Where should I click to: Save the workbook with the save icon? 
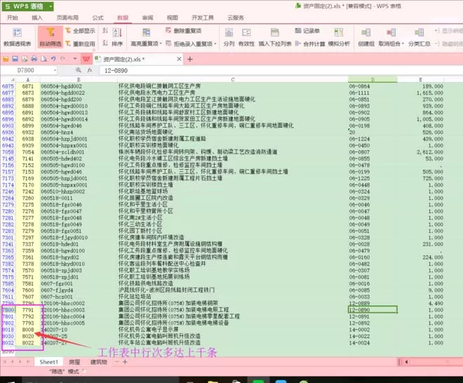(15, 59)
